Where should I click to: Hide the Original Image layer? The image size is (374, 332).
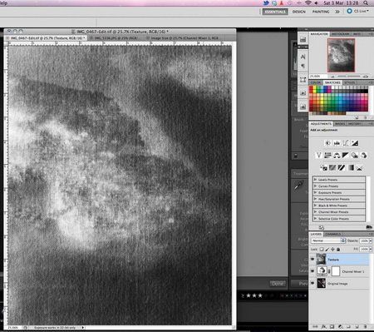click(x=312, y=283)
